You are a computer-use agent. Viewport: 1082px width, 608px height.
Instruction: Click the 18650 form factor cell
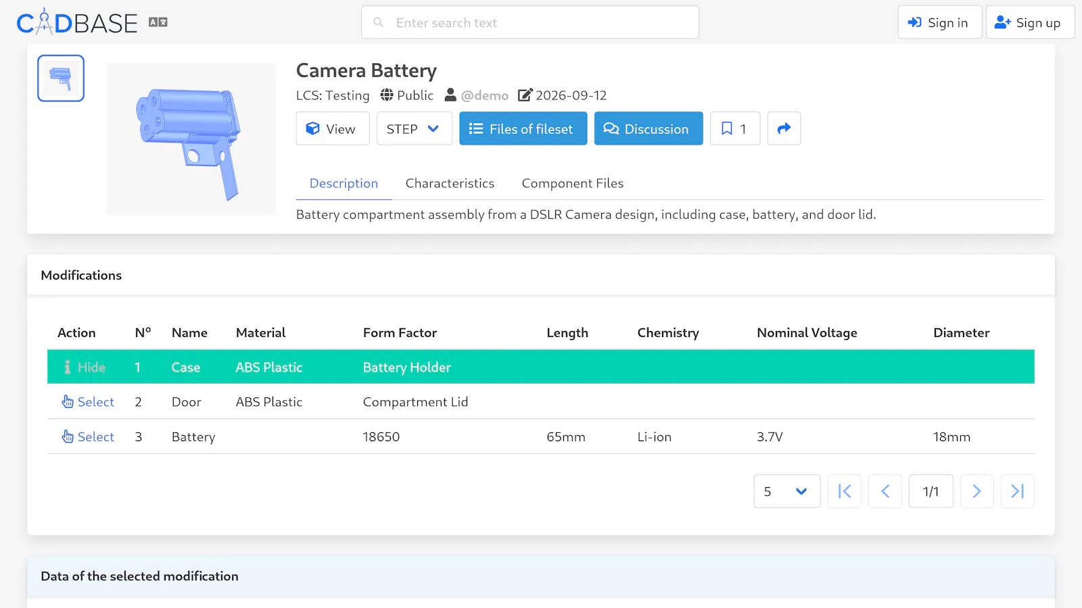pos(381,437)
